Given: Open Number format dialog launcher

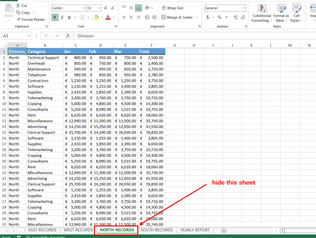Looking at the screenshot, I should [246, 26].
